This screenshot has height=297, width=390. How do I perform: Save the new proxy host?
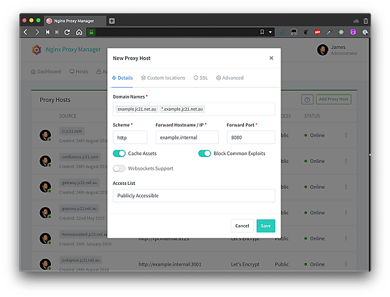[x=266, y=226]
